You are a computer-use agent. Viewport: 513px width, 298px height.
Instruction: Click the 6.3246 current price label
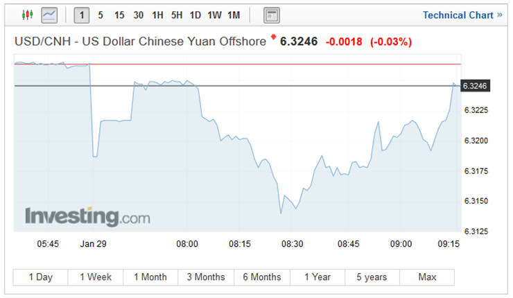click(x=475, y=85)
